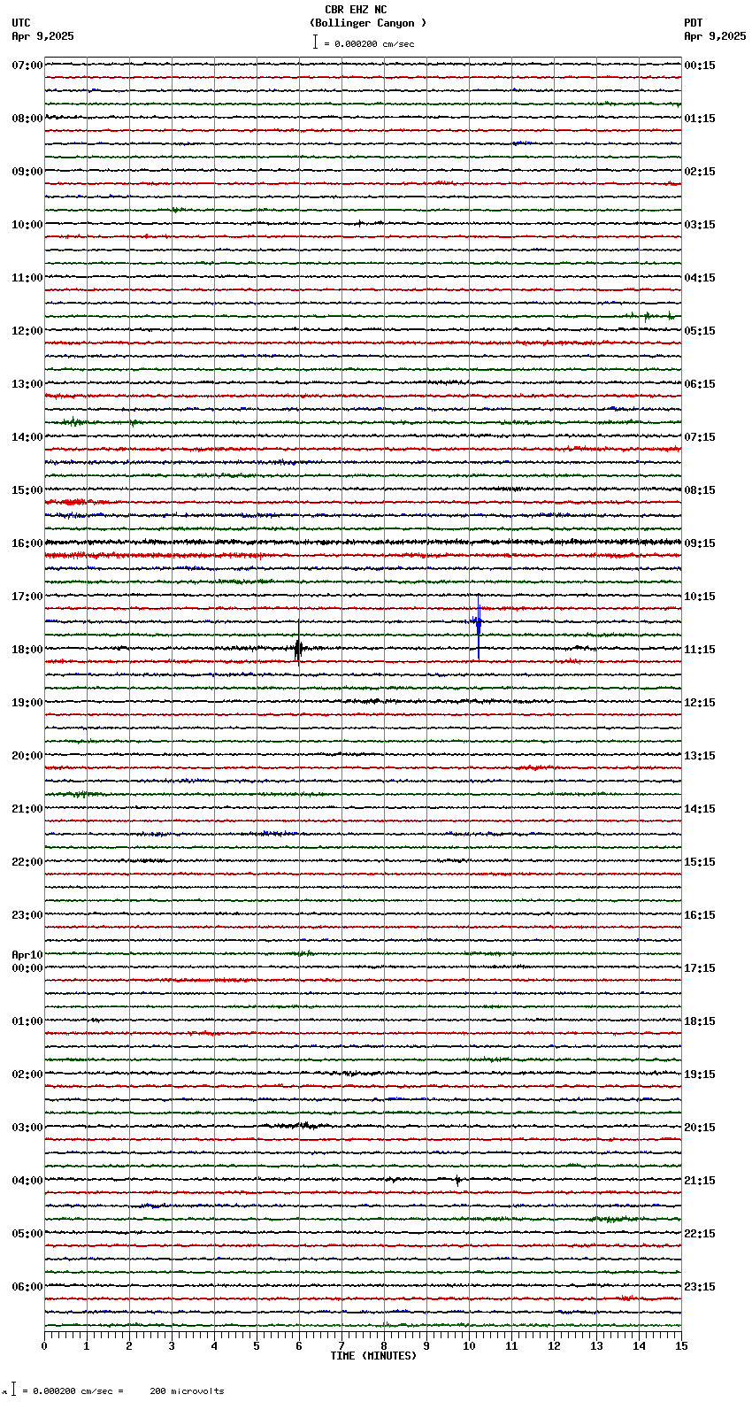Click the '22:00' UTC time label
The width and height of the screenshot is (752, 1402).
(x=27, y=862)
